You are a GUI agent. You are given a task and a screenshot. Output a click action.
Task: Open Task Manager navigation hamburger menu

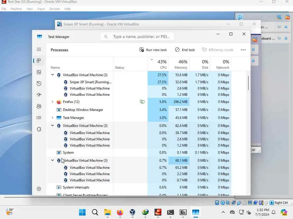pos(39,50)
